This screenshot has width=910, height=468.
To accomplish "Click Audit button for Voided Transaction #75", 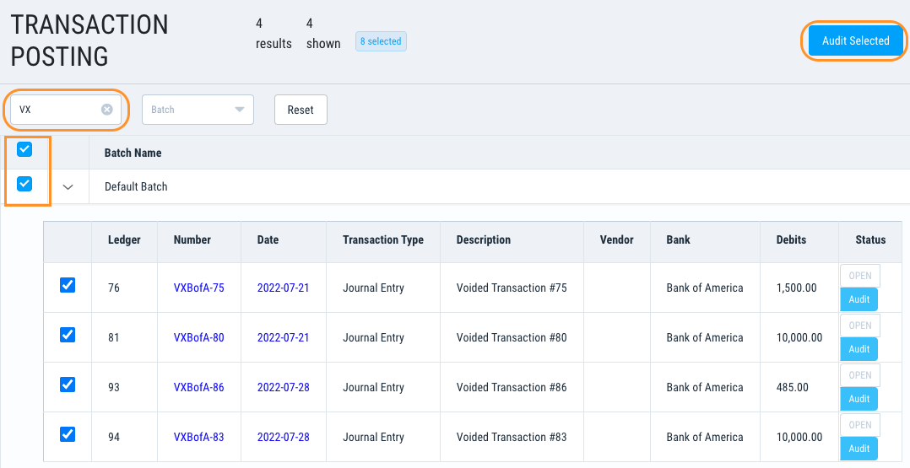I will click(x=859, y=299).
